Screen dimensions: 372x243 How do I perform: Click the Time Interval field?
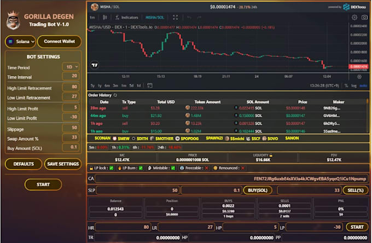pos(71,76)
